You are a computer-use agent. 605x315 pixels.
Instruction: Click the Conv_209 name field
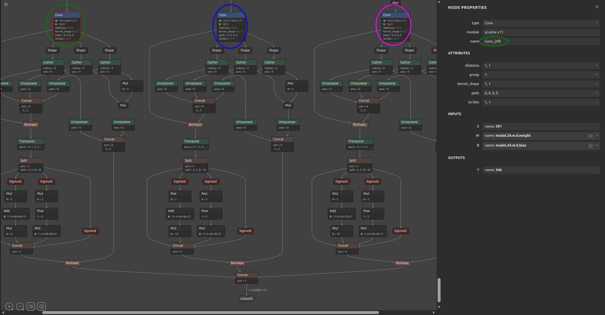[x=540, y=41]
